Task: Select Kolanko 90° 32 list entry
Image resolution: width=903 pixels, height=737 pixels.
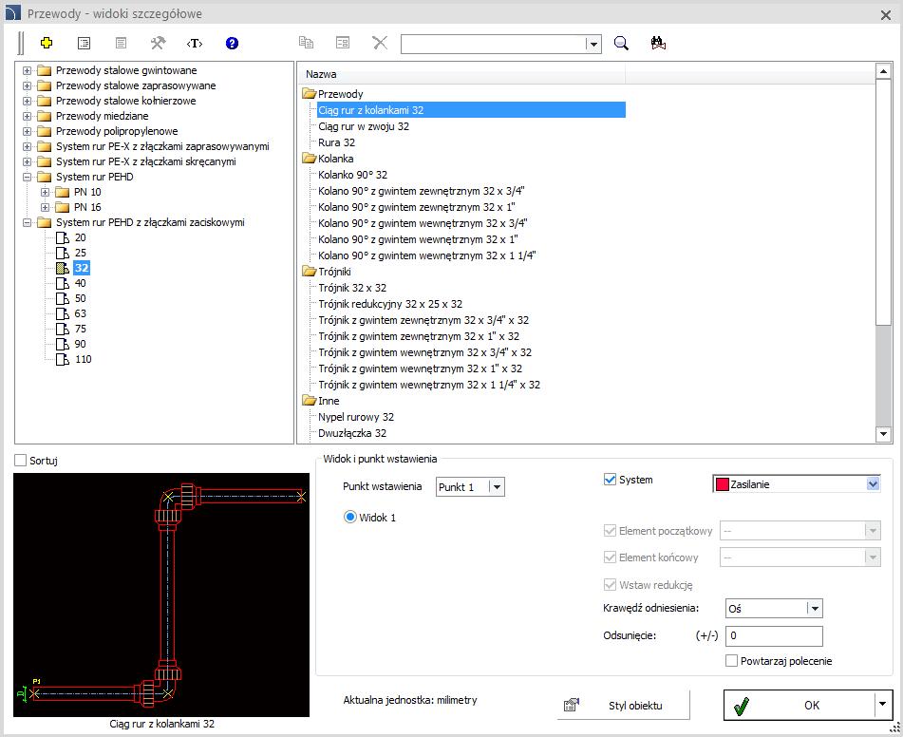Action: pyautogui.click(x=352, y=175)
